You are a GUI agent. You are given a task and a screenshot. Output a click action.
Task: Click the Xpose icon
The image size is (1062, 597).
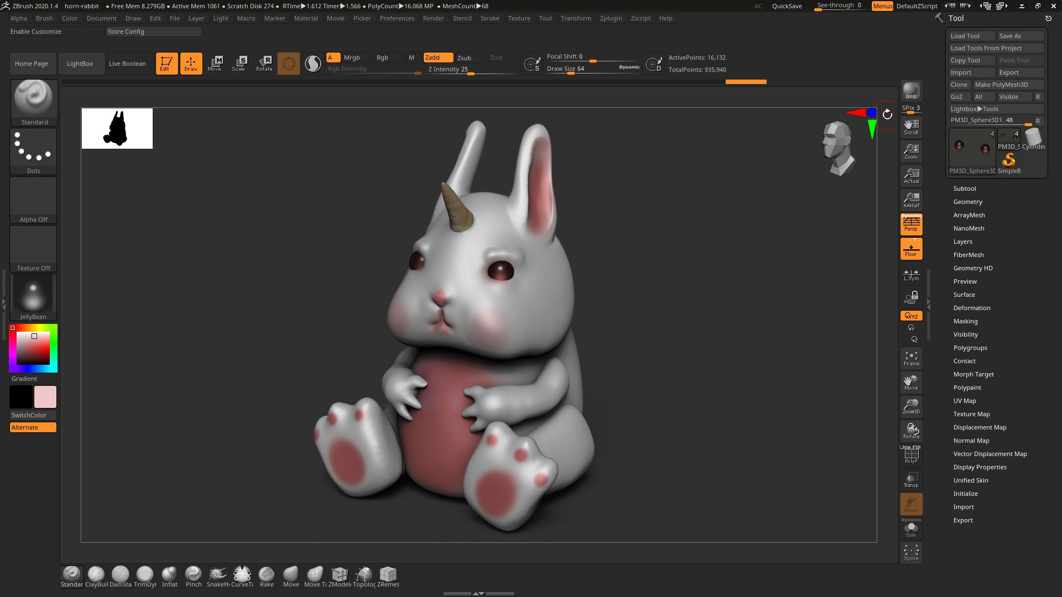[x=911, y=552]
